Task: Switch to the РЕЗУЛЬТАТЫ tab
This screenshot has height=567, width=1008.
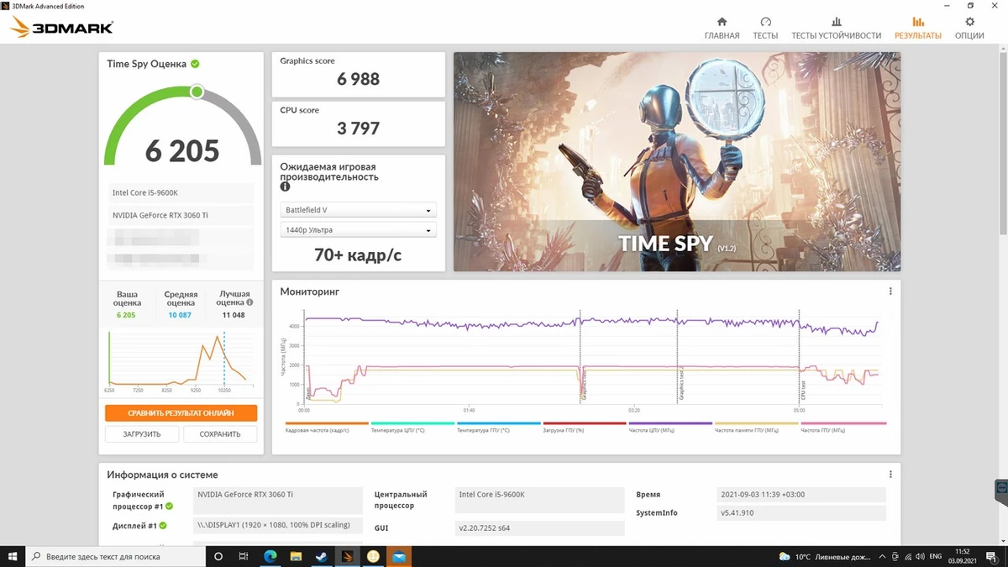Action: (918, 29)
